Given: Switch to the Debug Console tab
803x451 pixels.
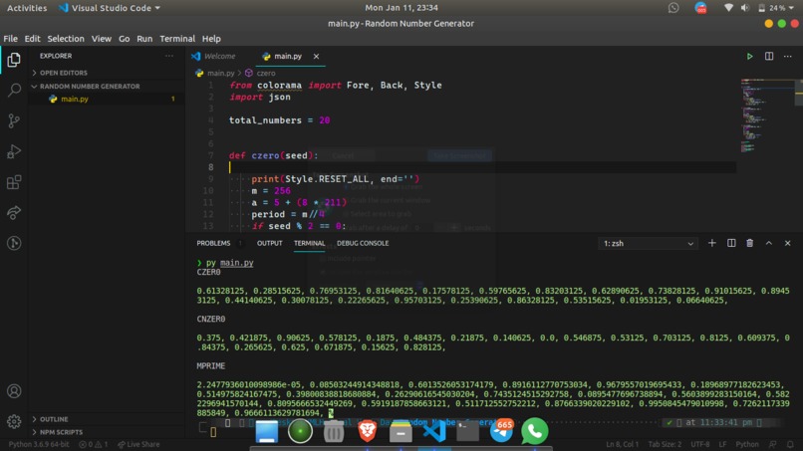Looking at the screenshot, I should [x=363, y=243].
